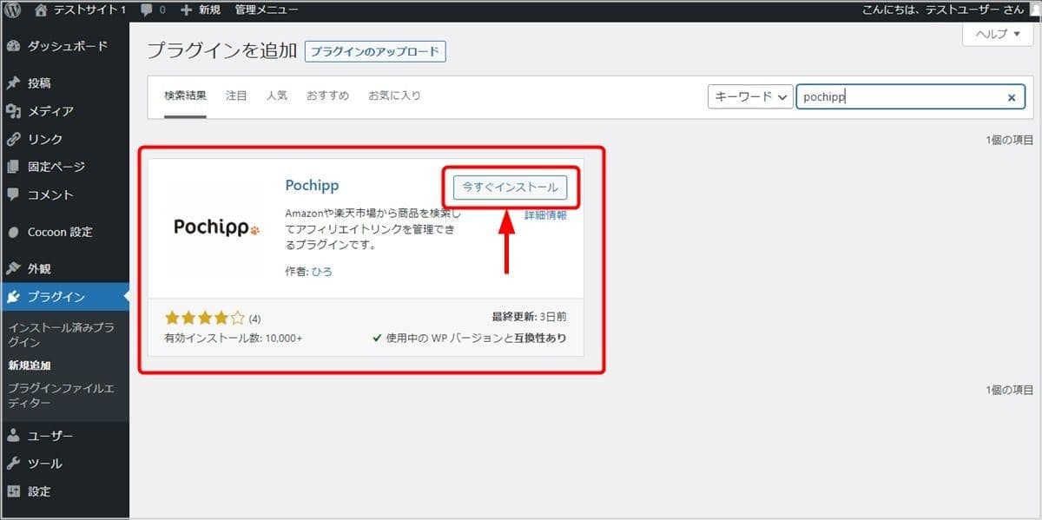The width and height of the screenshot is (1042, 520).
Task: Switch to the おすすめ tab
Action: (x=327, y=95)
